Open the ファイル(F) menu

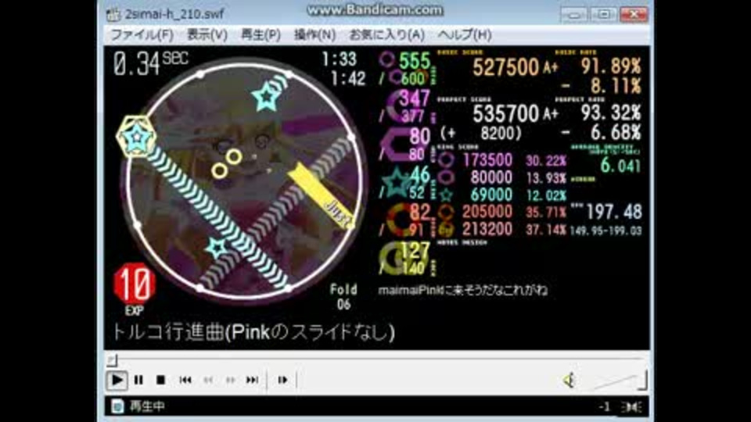[142, 35]
